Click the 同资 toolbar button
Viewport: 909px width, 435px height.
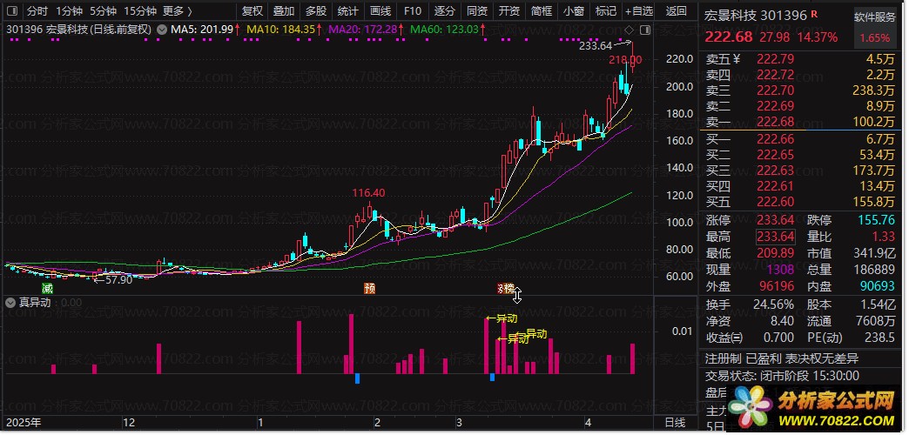[x=476, y=10]
